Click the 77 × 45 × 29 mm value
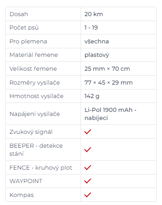Image resolution: width=162 pixels, height=205 pixels. (108, 82)
